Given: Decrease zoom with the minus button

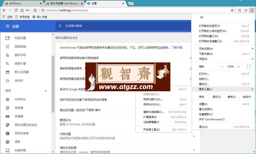Looking at the screenshot, I should [222, 67].
